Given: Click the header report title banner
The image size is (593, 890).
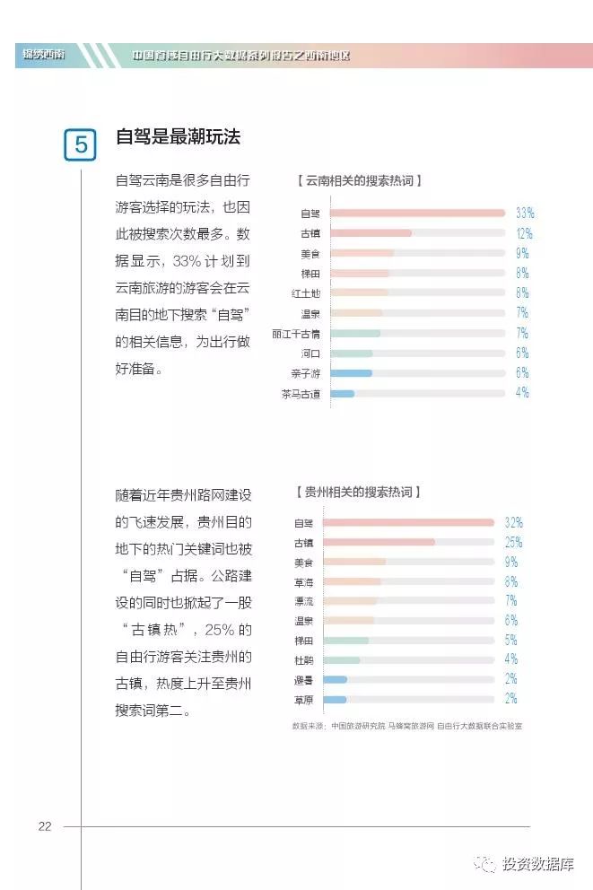Looking at the screenshot, I should click(240, 55).
